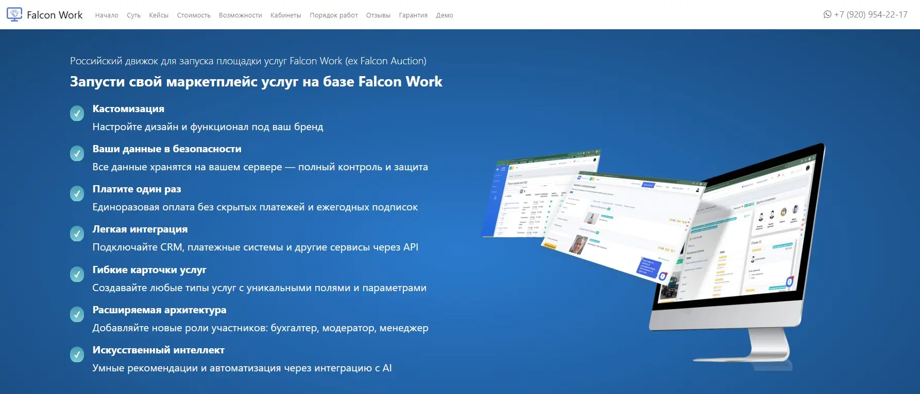Click text Настройте дизайн и функционал под ваш бренд
The height and width of the screenshot is (394, 920).
208,127
